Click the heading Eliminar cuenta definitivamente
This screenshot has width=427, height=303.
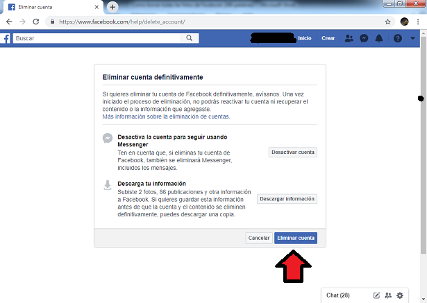153,77
